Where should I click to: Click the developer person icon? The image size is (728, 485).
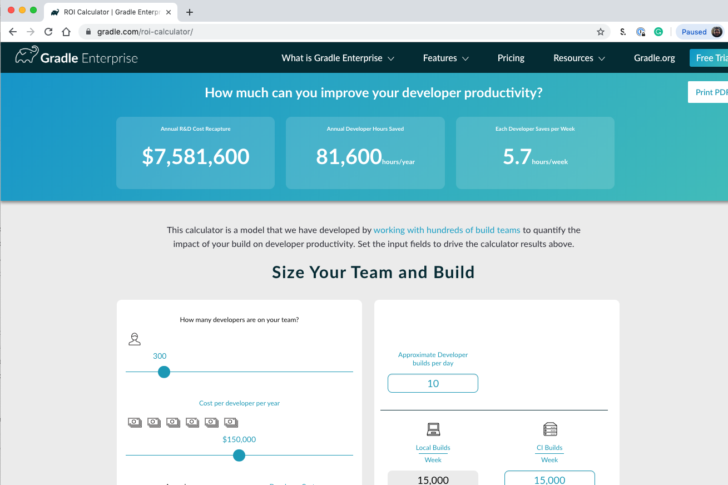tap(135, 339)
